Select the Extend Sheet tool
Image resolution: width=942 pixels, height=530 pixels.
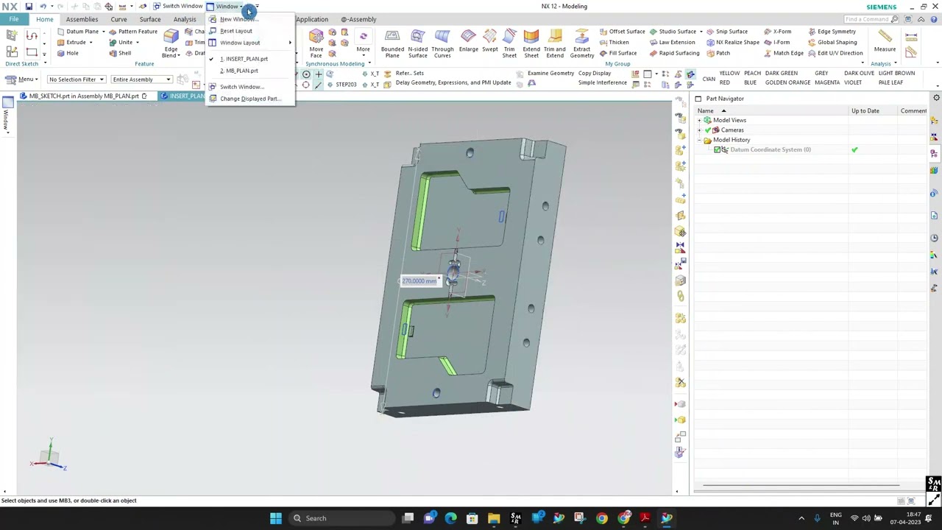531,44
